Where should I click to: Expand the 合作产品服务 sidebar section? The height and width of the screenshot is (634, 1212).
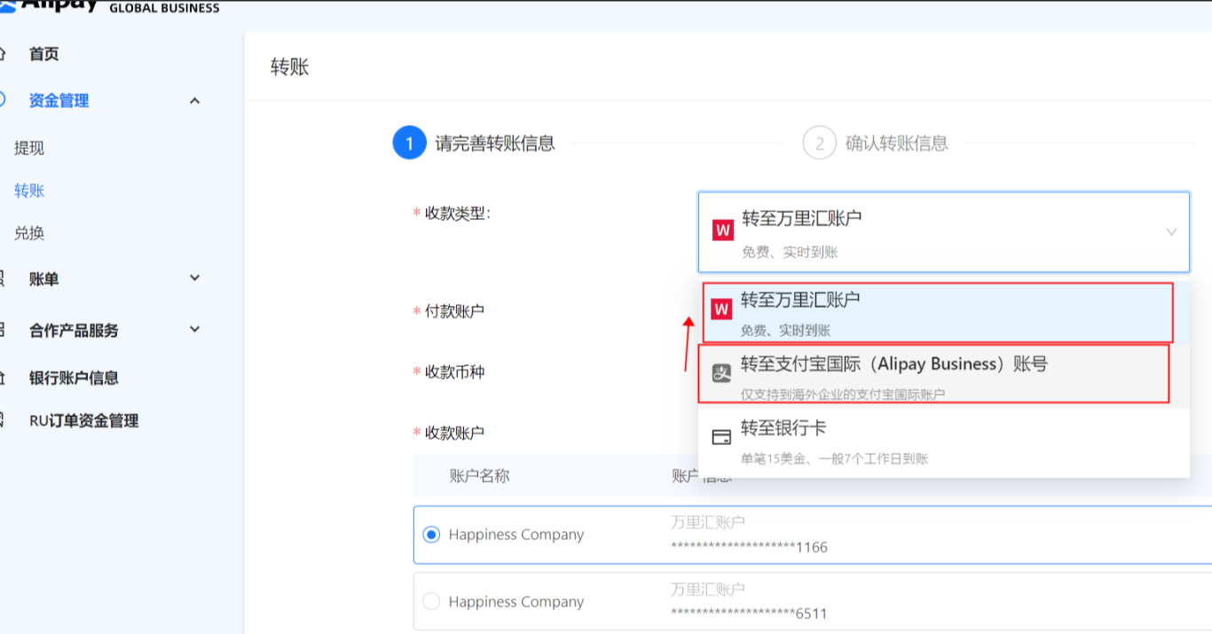[195, 330]
